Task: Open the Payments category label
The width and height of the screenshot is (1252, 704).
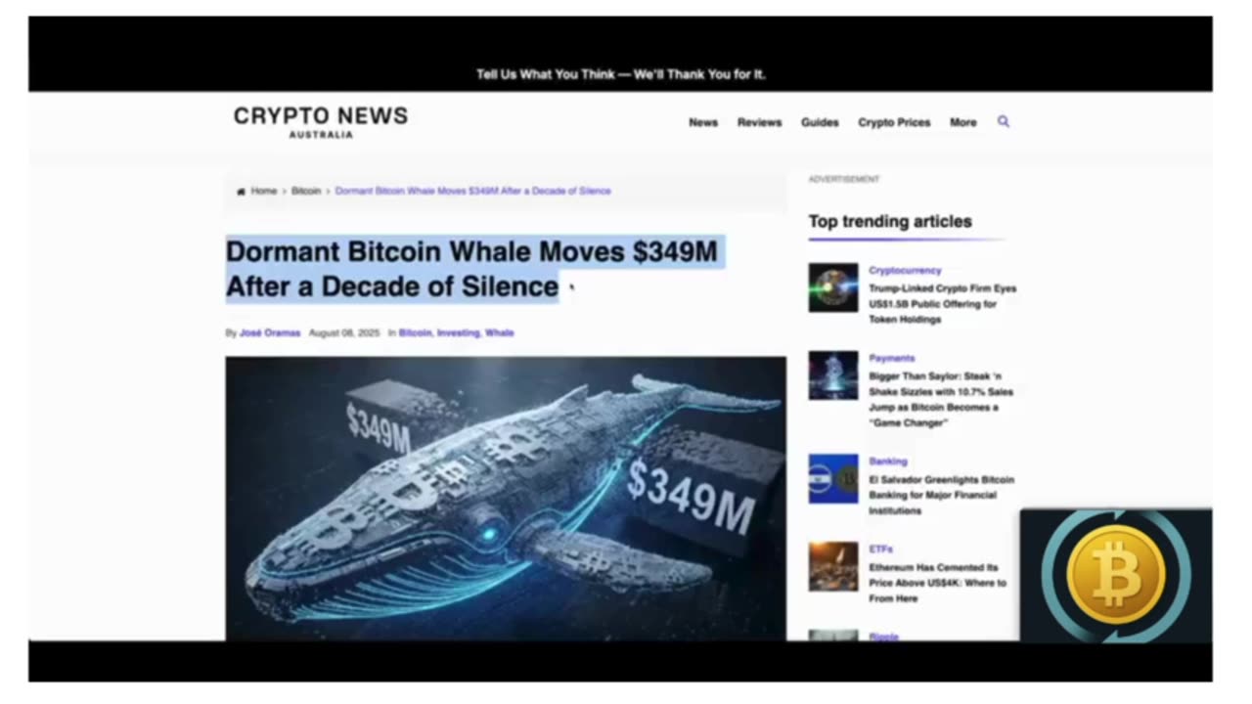Action: coord(892,359)
